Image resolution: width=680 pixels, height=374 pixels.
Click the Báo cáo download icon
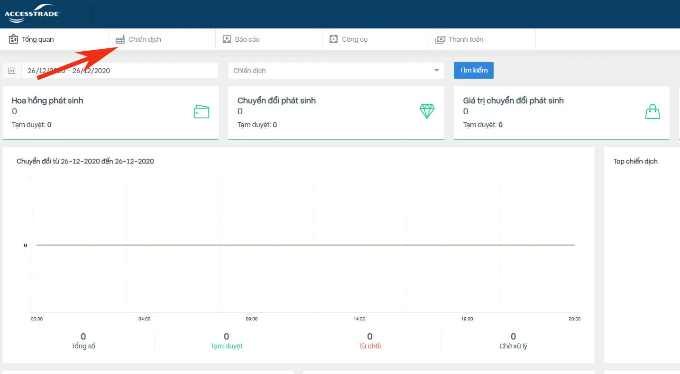(x=227, y=39)
